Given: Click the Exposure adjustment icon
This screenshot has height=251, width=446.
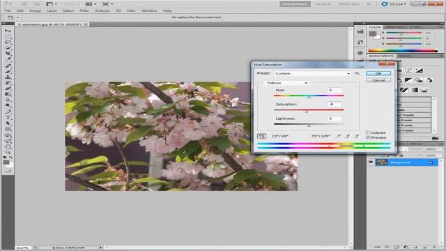Looking at the screenshot, I should pos(419,70).
